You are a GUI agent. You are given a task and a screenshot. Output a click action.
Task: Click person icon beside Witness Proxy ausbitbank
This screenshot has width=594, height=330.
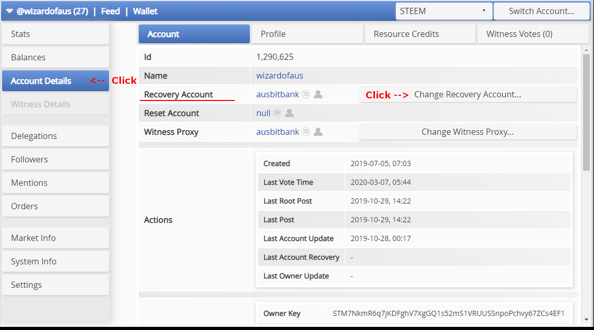click(x=318, y=132)
